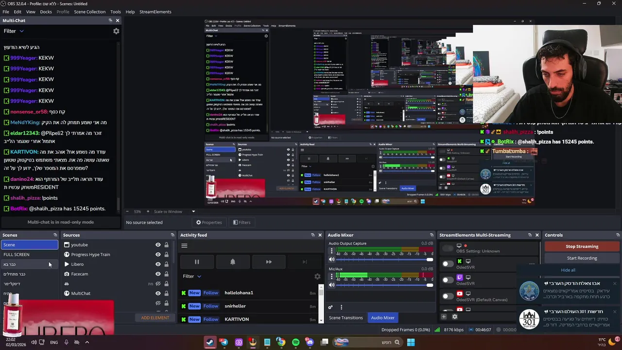This screenshot has width=622, height=350.
Task: Click ADD ELEMENT in Sources panel
Action: [x=155, y=318]
